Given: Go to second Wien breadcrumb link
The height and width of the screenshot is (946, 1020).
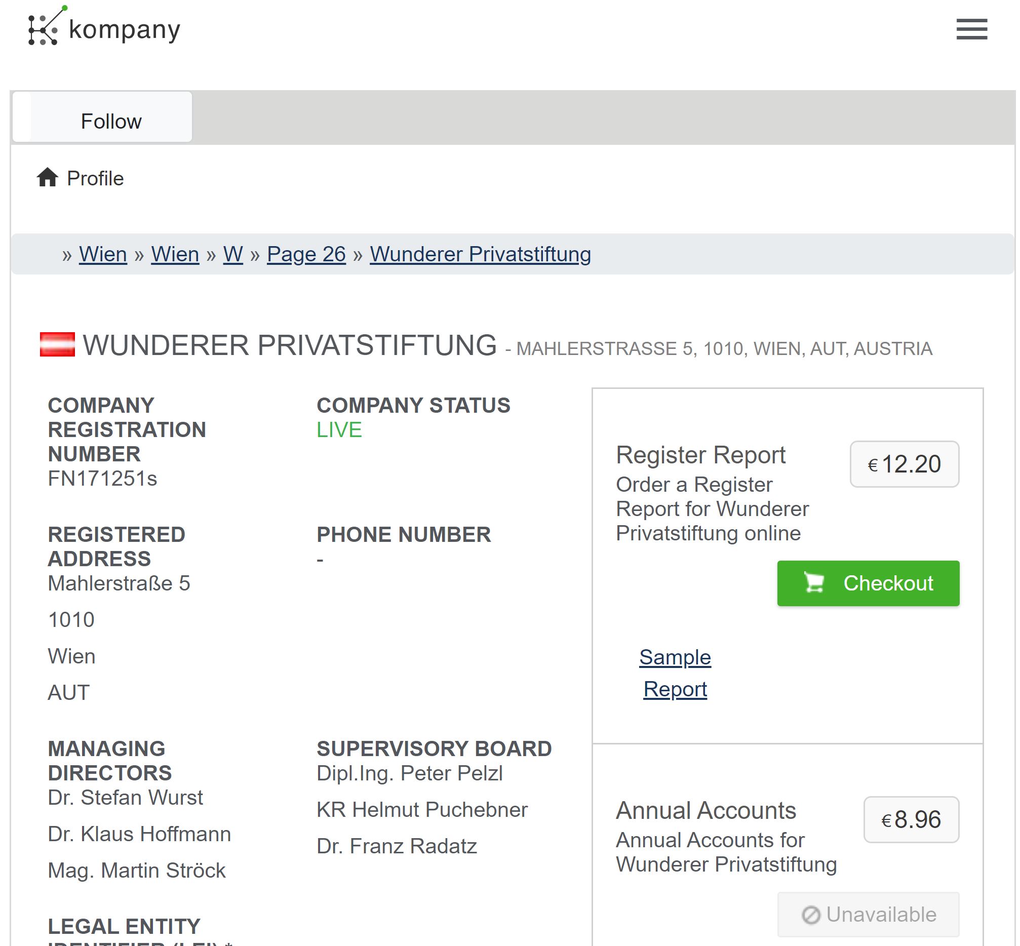Looking at the screenshot, I should tap(175, 254).
